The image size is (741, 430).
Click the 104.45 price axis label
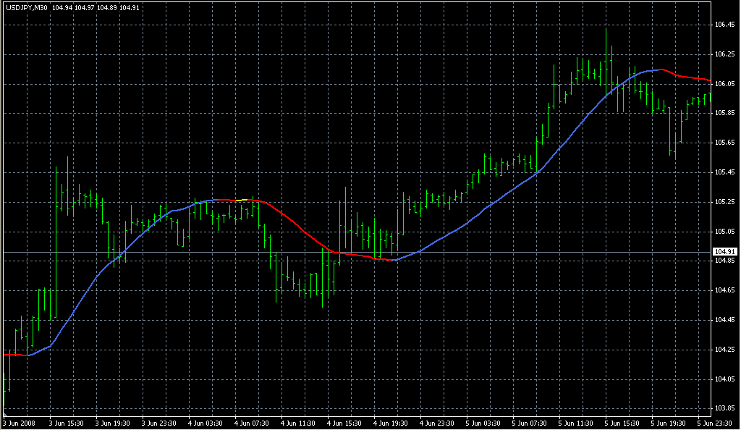point(723,320)
